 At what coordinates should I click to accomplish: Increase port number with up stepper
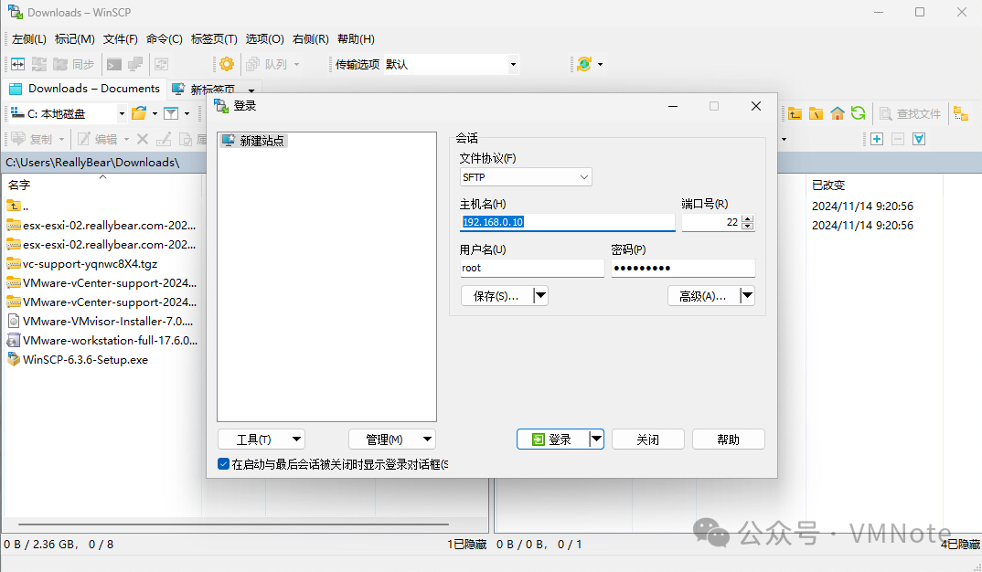coord(747,218)
